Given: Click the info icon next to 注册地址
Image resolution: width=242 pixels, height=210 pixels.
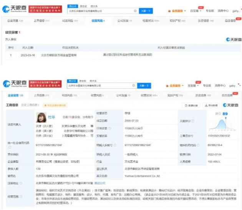Looking at the screenshot, I should pos(21,183).
